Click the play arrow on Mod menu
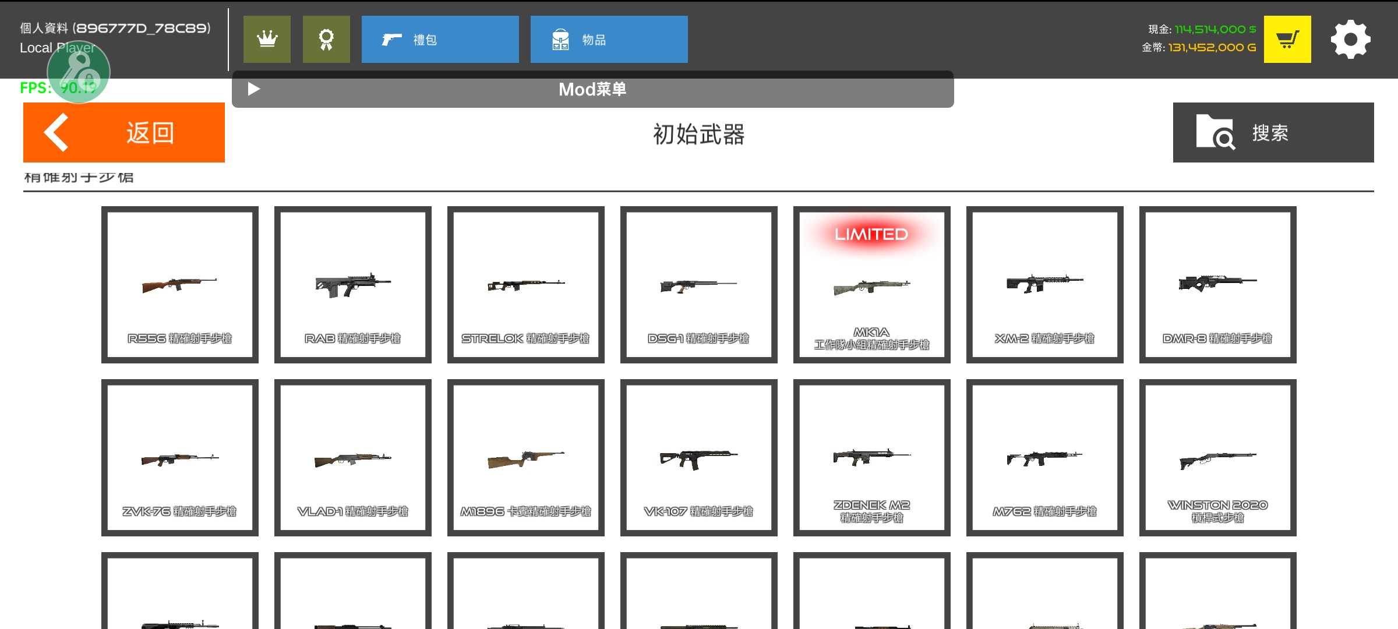 click(253, 89)
